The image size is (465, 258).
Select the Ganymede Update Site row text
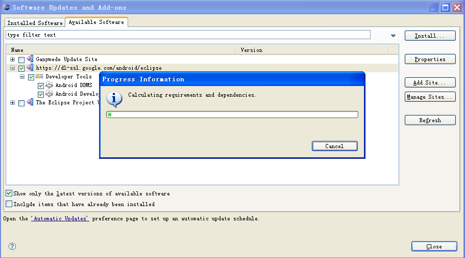click(x=66, y=59)
